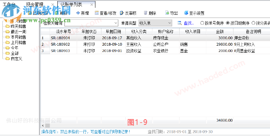Click the 主营收入 category cell
The image size is (270, 136).
pos(139,44)
